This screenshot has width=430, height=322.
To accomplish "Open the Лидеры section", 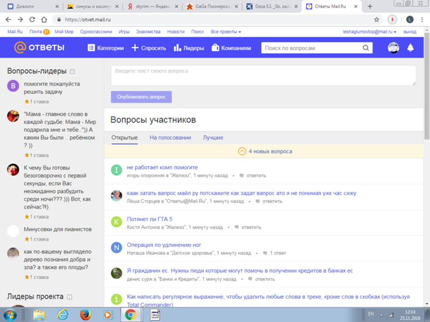I will click(x=189, y=48).
